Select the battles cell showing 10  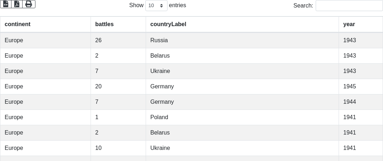(x=98, y=148)
